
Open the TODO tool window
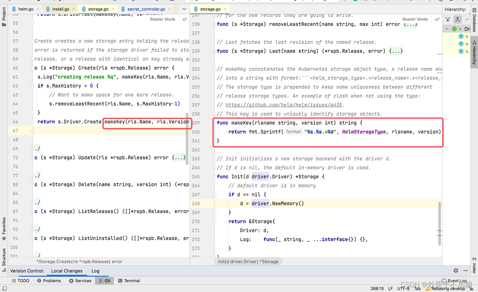pos(20,281)
